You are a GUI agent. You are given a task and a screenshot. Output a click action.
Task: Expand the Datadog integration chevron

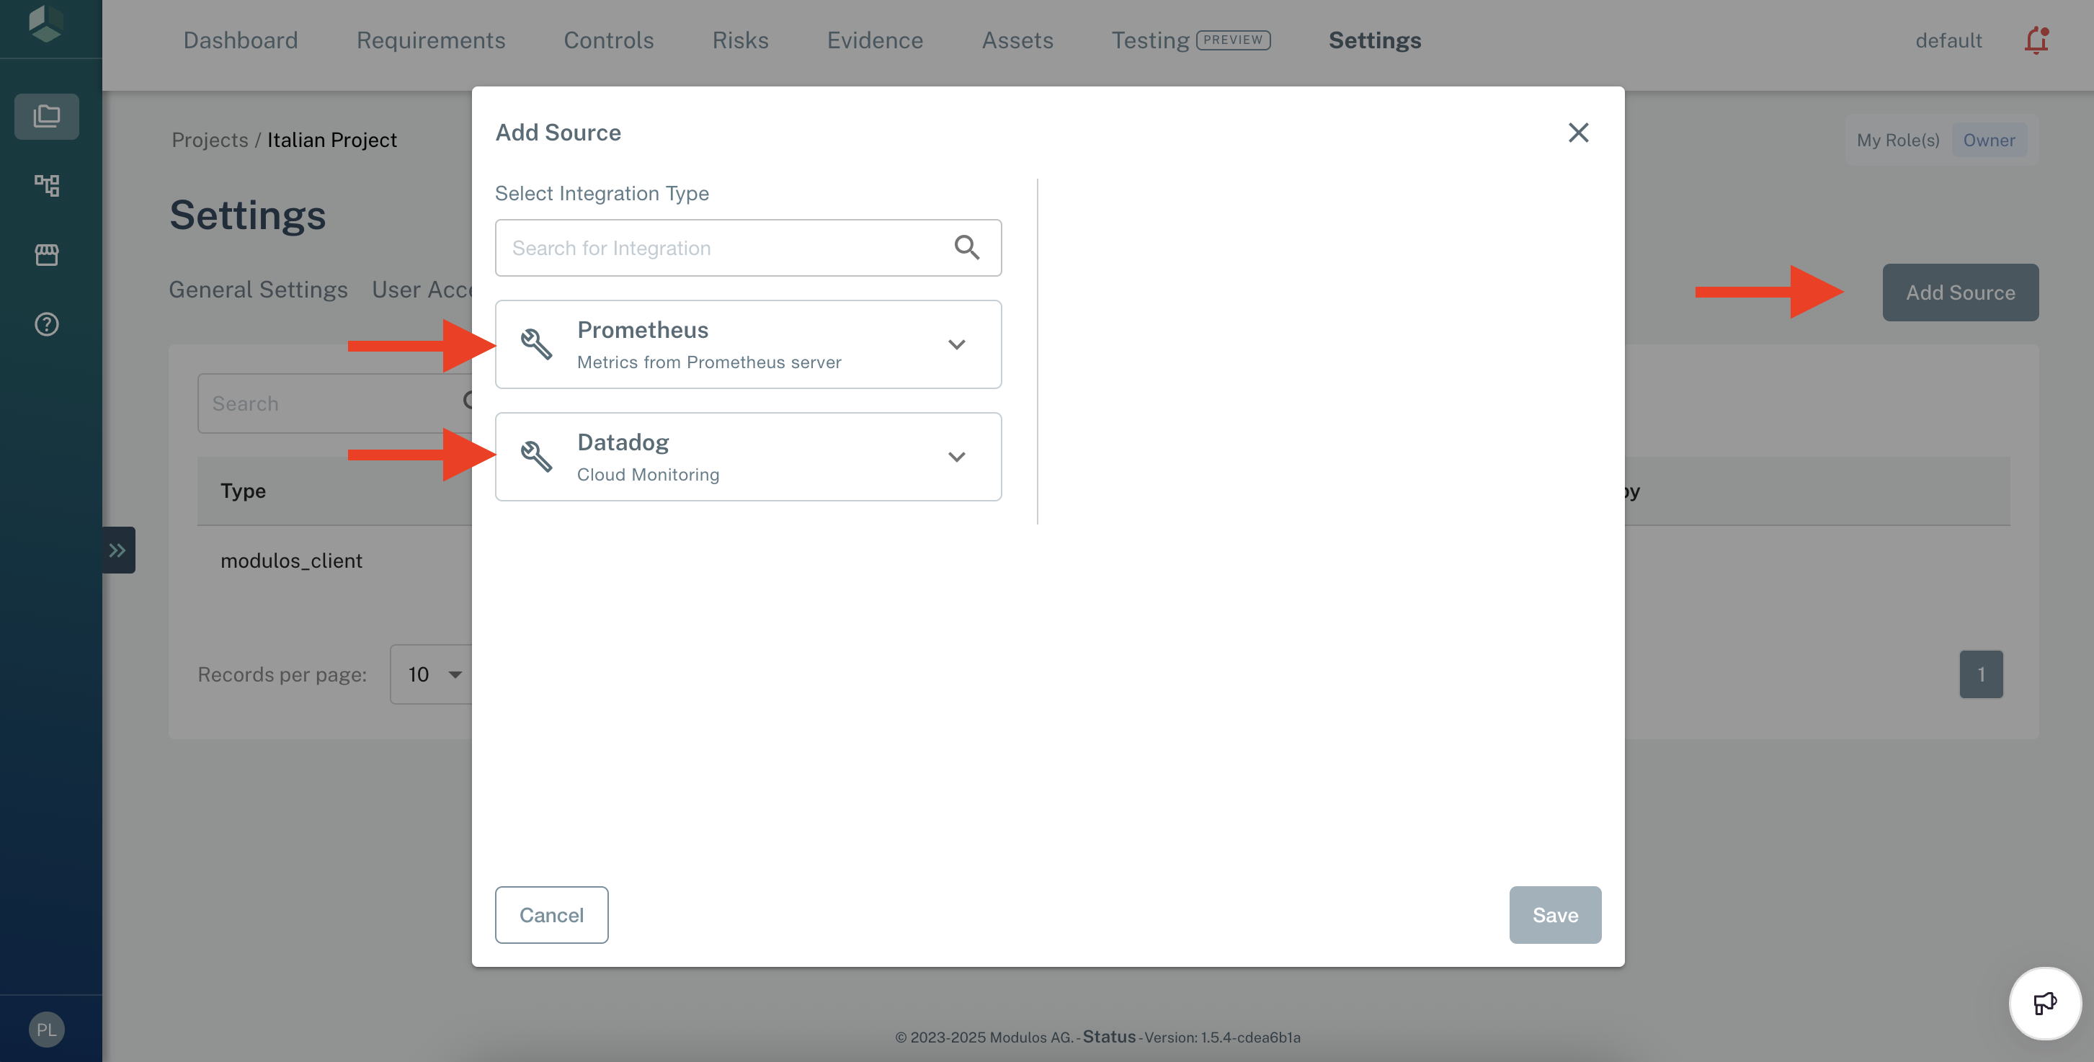click(956, 457)
